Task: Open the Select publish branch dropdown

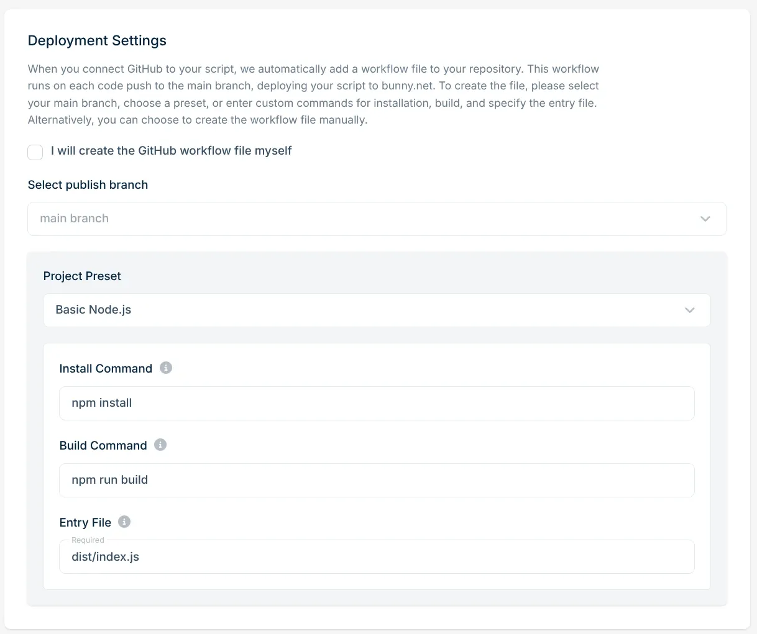Action: coord(377,219)
